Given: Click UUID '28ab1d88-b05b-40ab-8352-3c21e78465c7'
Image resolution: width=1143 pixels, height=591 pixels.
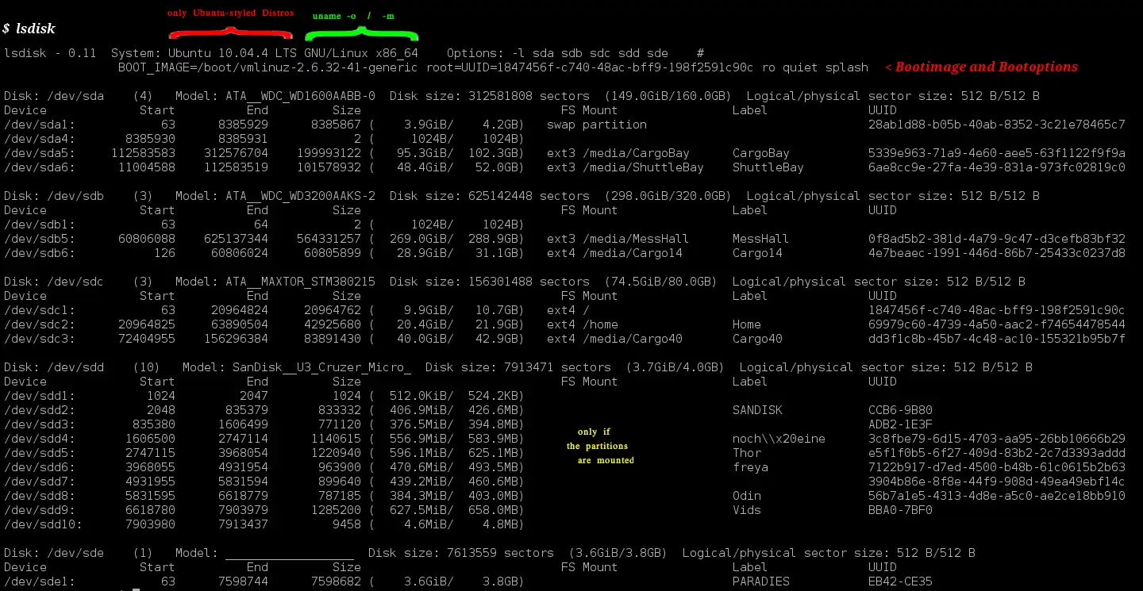Looking at the screenshot, I should coord(997,125).
